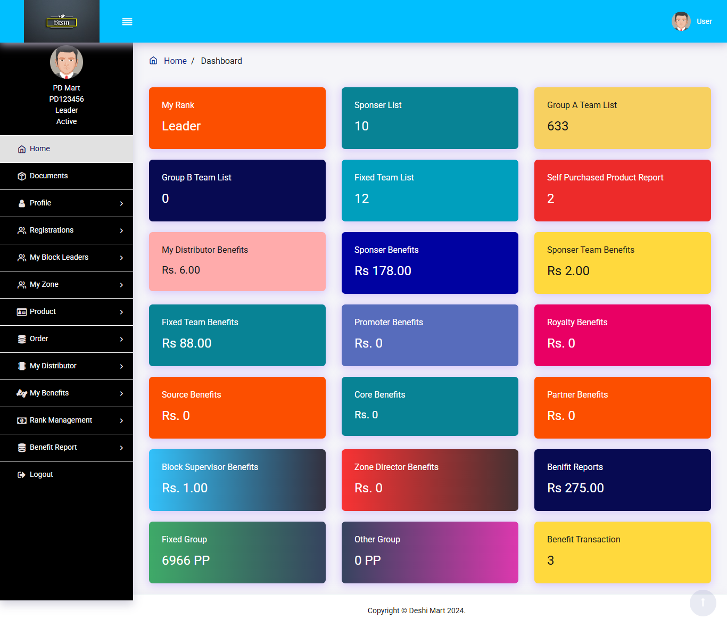Image resolution: width=727 pixels, height=627 pixels.
Task: Click the Deshi Mart logo
Action: (62, 22)
